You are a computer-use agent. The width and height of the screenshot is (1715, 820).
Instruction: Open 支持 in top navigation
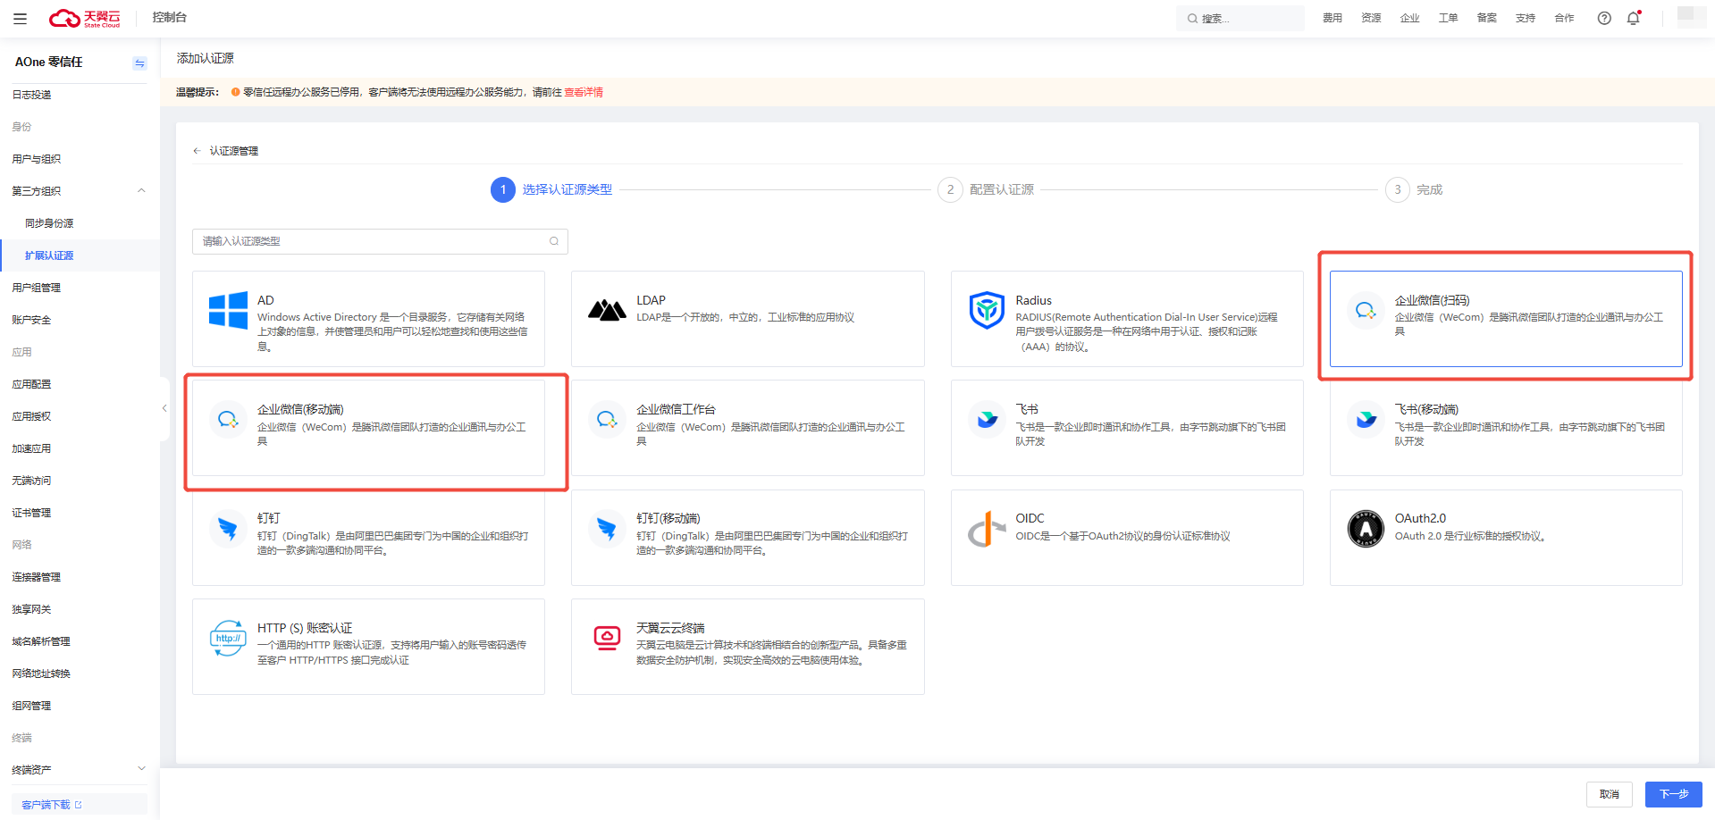pos(1526,18)
